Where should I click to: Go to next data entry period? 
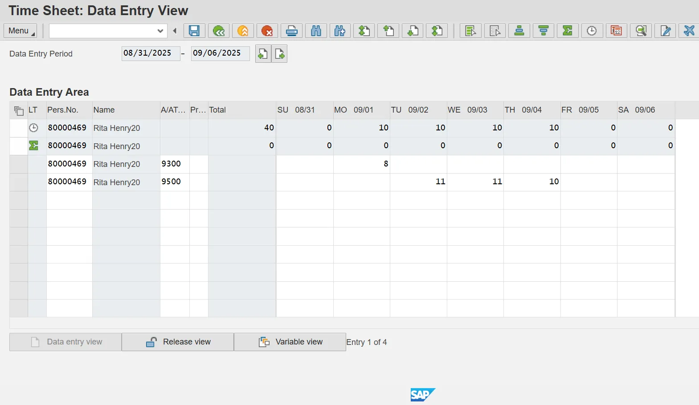279,54
